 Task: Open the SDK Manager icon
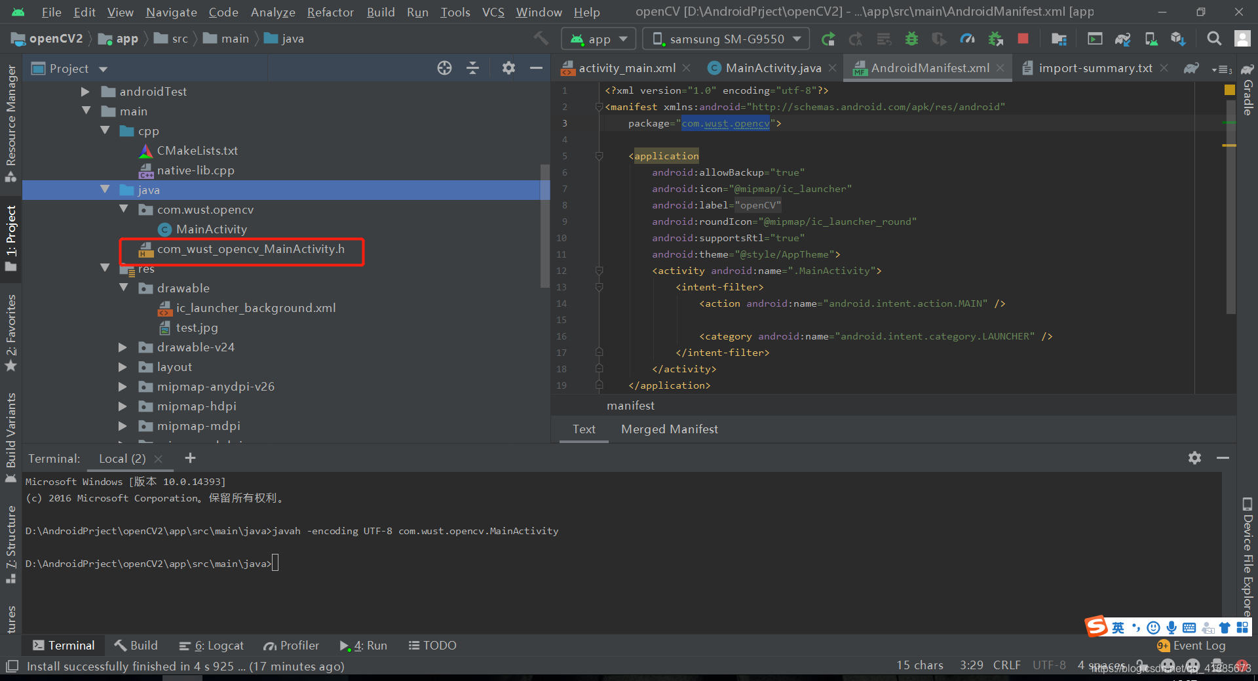[x=1178, y=39]
